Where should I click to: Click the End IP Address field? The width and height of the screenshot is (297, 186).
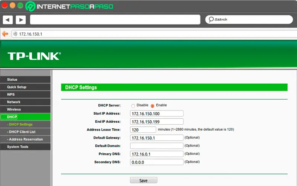click(157, 122)
